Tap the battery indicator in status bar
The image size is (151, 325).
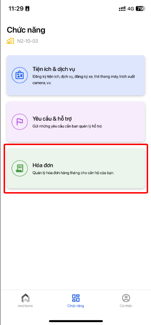click(x=141, y=9)
